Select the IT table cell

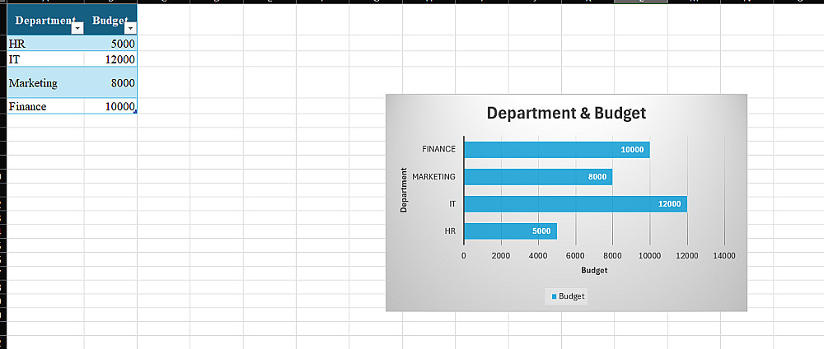point(45,58)
